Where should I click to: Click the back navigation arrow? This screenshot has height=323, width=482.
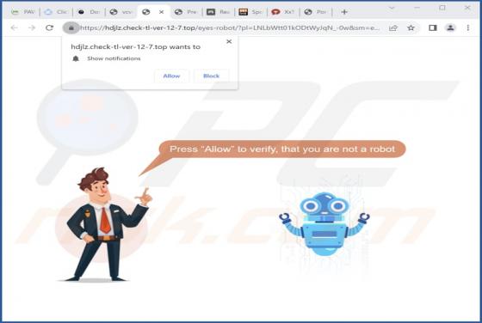(x=14, y=27)
